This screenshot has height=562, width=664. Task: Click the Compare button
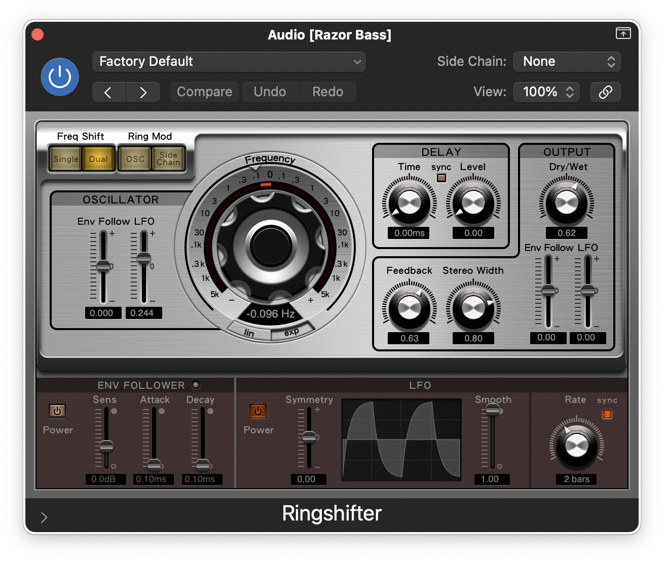click(x=204, y=92)
